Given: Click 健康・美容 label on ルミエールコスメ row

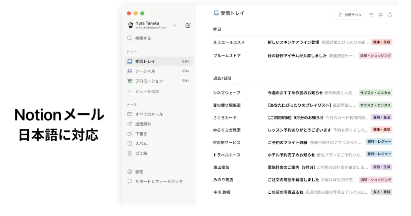Looking at the screenshot, I should [x=382, y=42].
